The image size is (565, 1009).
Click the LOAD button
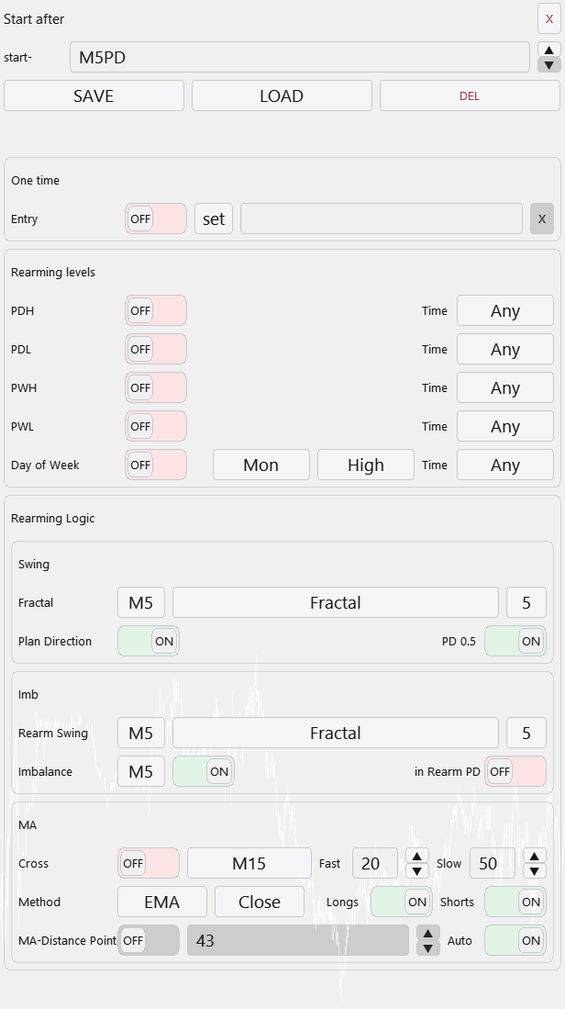pos(282,96)
